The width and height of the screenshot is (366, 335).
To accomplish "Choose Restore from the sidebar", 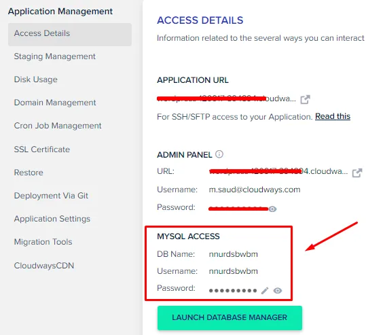I will [x=29, y=173].
